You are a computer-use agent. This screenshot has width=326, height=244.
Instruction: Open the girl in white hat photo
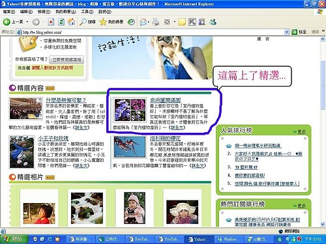[x=182, y=212]
